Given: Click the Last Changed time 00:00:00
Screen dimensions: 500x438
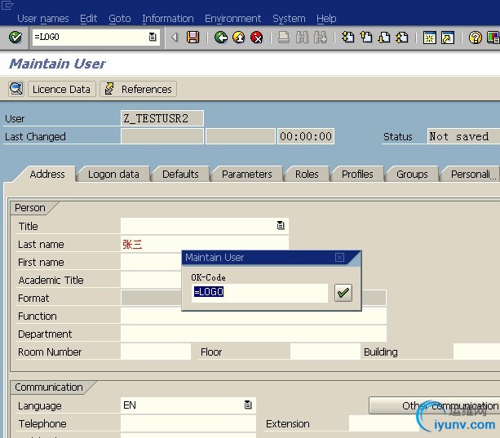Looking at the screenshot, I should (x=306, y=136).
